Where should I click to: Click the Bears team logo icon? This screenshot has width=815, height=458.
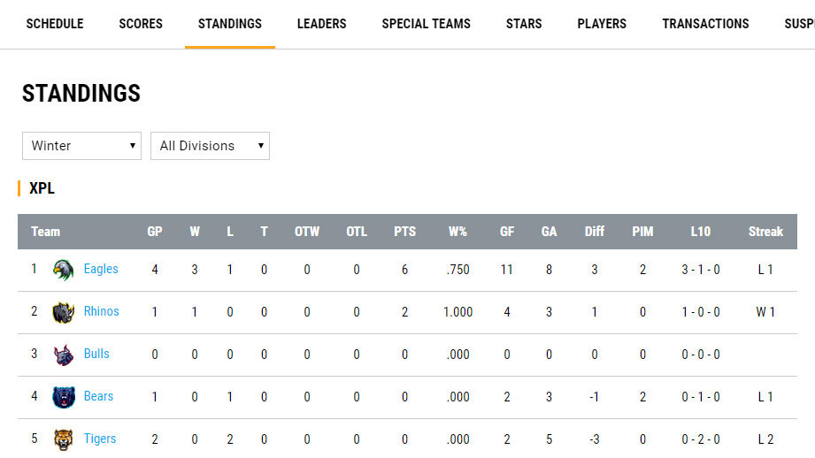(63, 397)
